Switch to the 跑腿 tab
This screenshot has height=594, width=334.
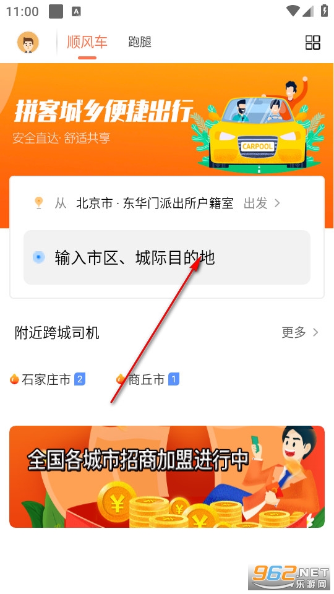(140, 41)
